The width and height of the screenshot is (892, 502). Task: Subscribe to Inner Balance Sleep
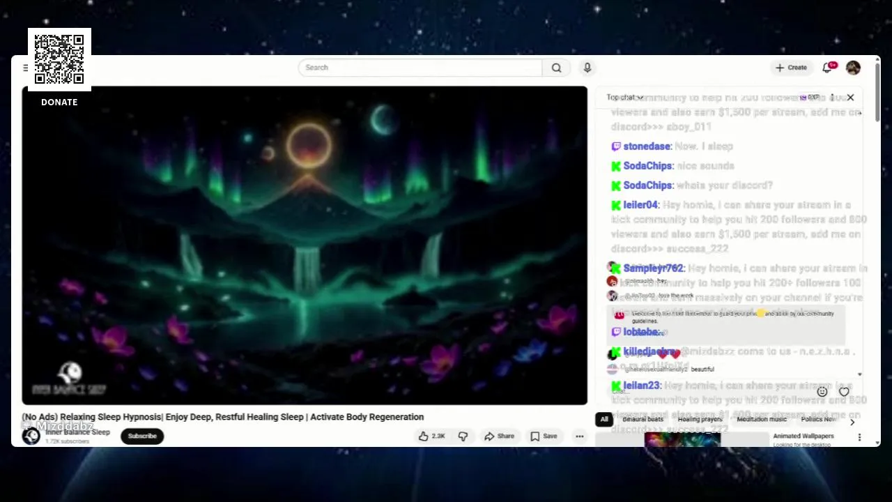click(142, 436)
